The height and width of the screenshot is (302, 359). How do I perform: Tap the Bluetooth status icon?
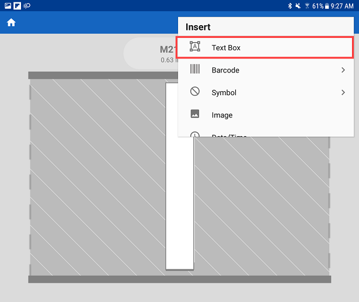[x=290, y=5]
